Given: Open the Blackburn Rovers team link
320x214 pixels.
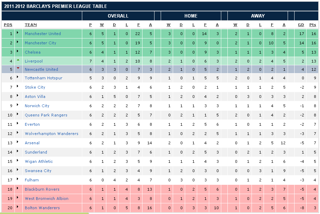Looking at the screenshot, I should click(42, 189).
